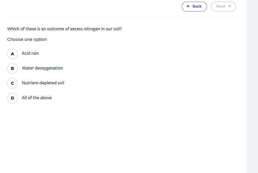Click the excess nitrogen question text

coord(64,29)
